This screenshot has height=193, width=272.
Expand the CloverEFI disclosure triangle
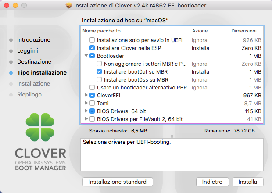(86, 95)
